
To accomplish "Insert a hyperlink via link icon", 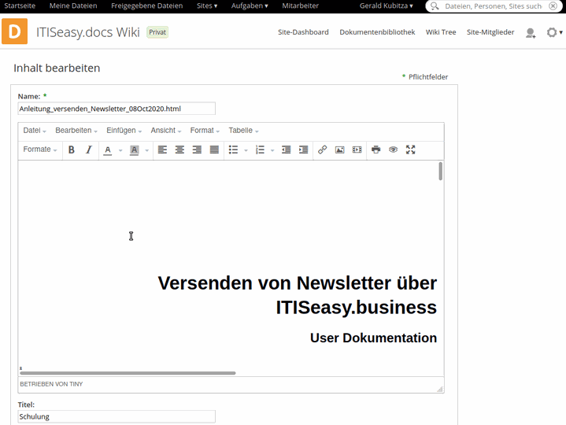I will (x=322, y=150).
